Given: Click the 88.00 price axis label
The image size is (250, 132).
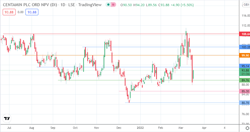Looking at the screenshot, I should click(245, 85).
